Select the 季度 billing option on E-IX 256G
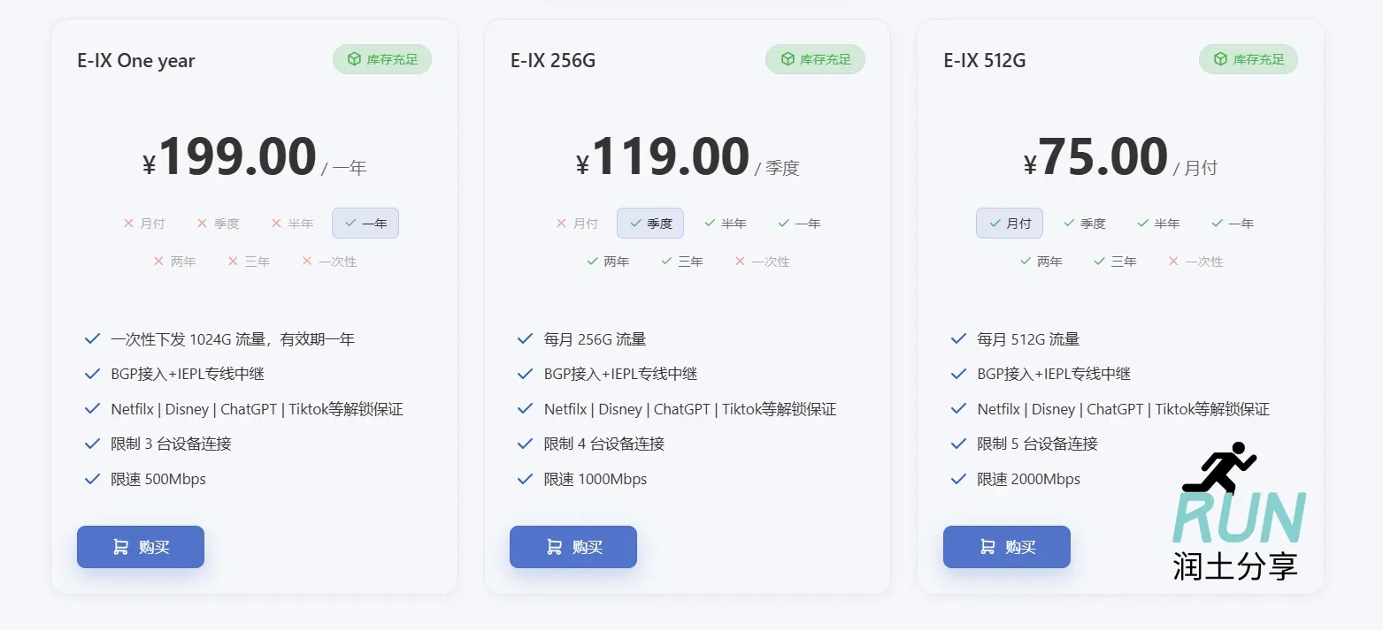 click(x=650, y=223)
